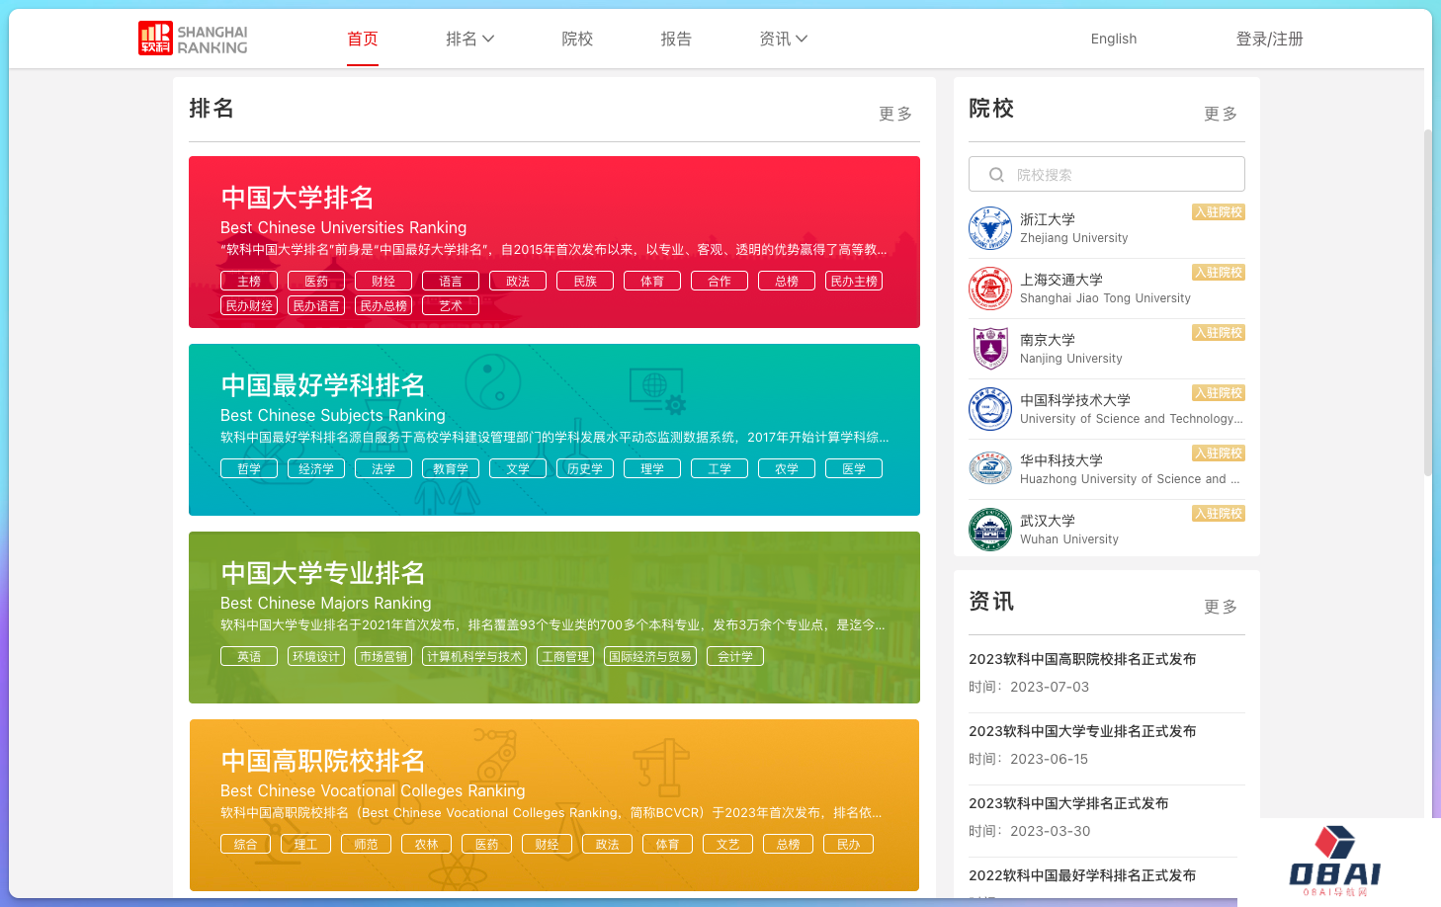Screen dimensions: 1441x907
Task: Open news 2023软科中国大学专业排名正式发布
Action: pyautogui.click(x=1082, y=731)
